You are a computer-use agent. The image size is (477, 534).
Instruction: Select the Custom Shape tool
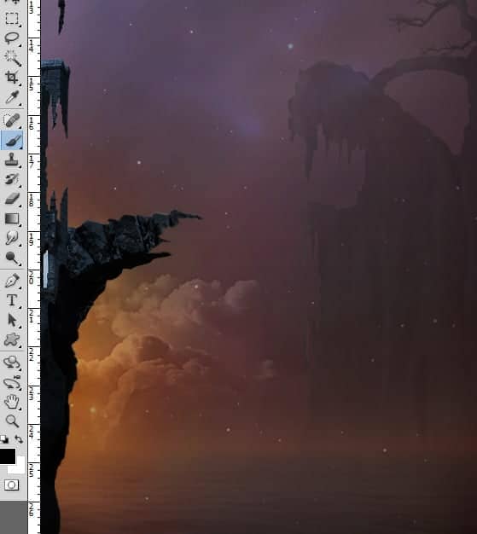click(12, 340)
